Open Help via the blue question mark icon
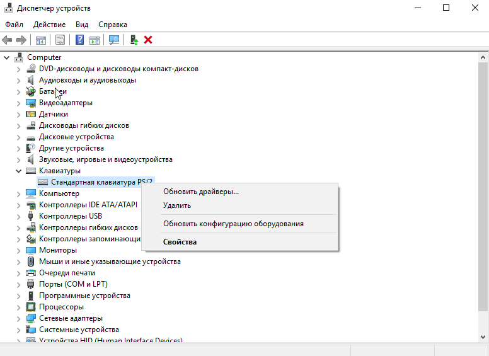Image resolution: width=489 pixels, height=356 pixels. (80, 40)
